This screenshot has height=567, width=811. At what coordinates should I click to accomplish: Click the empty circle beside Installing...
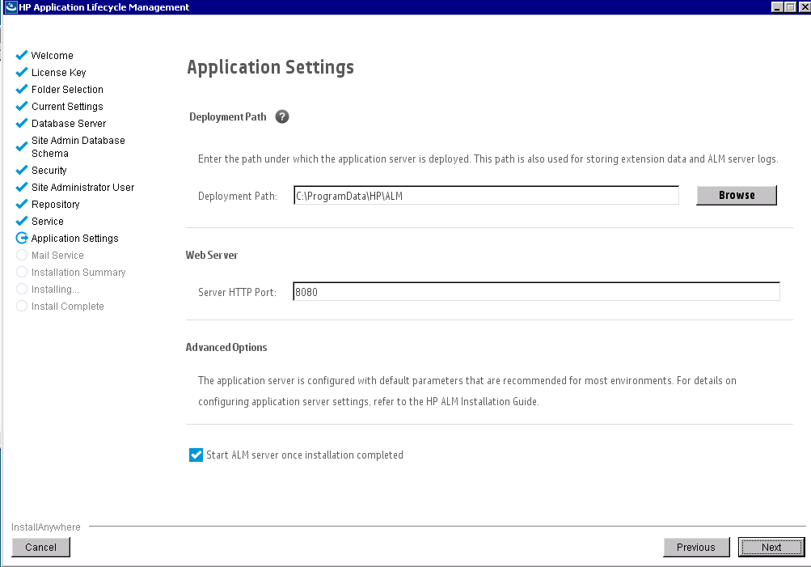22,289
